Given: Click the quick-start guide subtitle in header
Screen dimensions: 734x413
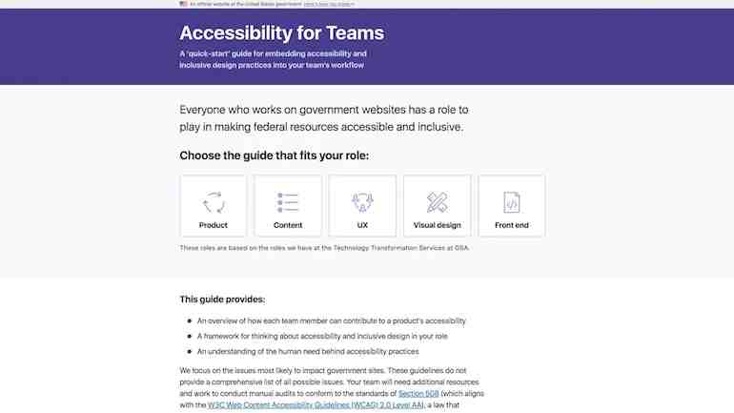Looking at the screenshot, I should pyautogui.click(x=273, y=59).
